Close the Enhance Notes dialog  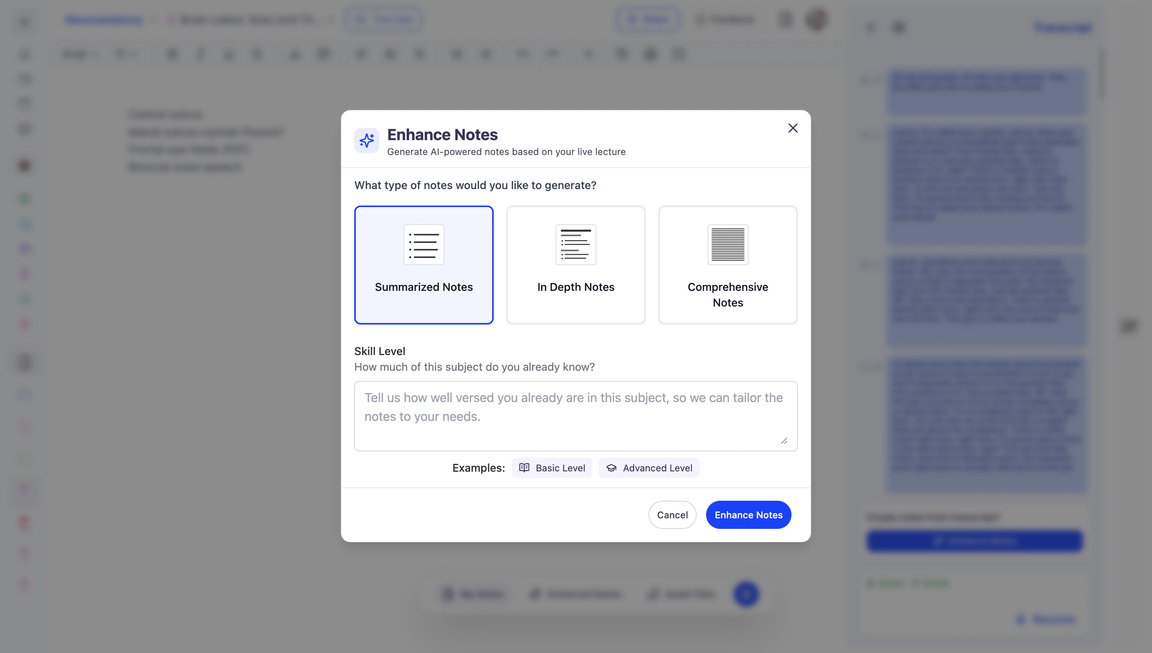coord(793,128)
